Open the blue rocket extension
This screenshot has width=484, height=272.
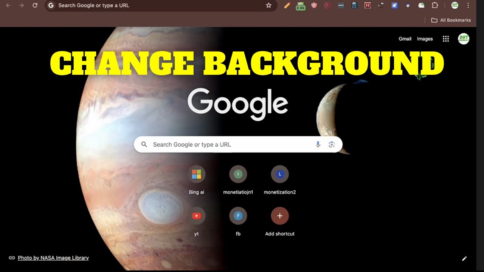click(394, 5)
